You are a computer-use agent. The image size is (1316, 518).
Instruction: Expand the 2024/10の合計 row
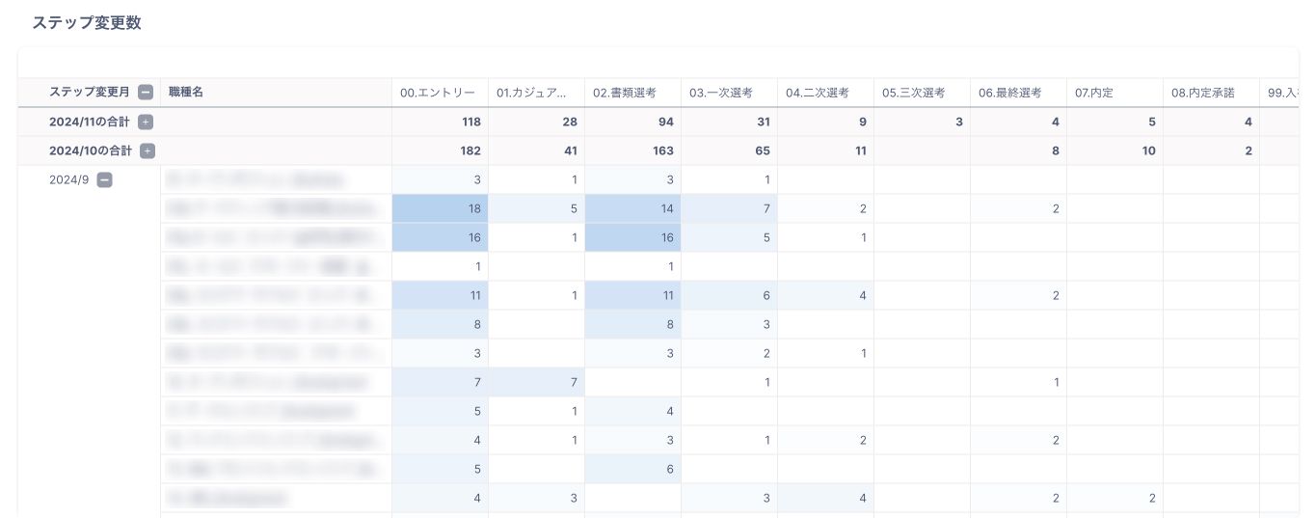(148, 150)
